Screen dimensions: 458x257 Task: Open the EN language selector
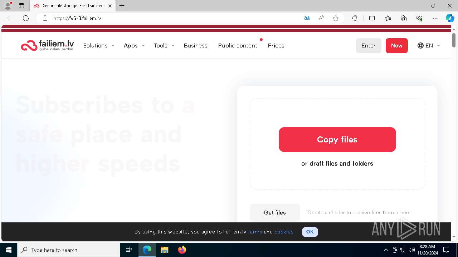point(428,46)
